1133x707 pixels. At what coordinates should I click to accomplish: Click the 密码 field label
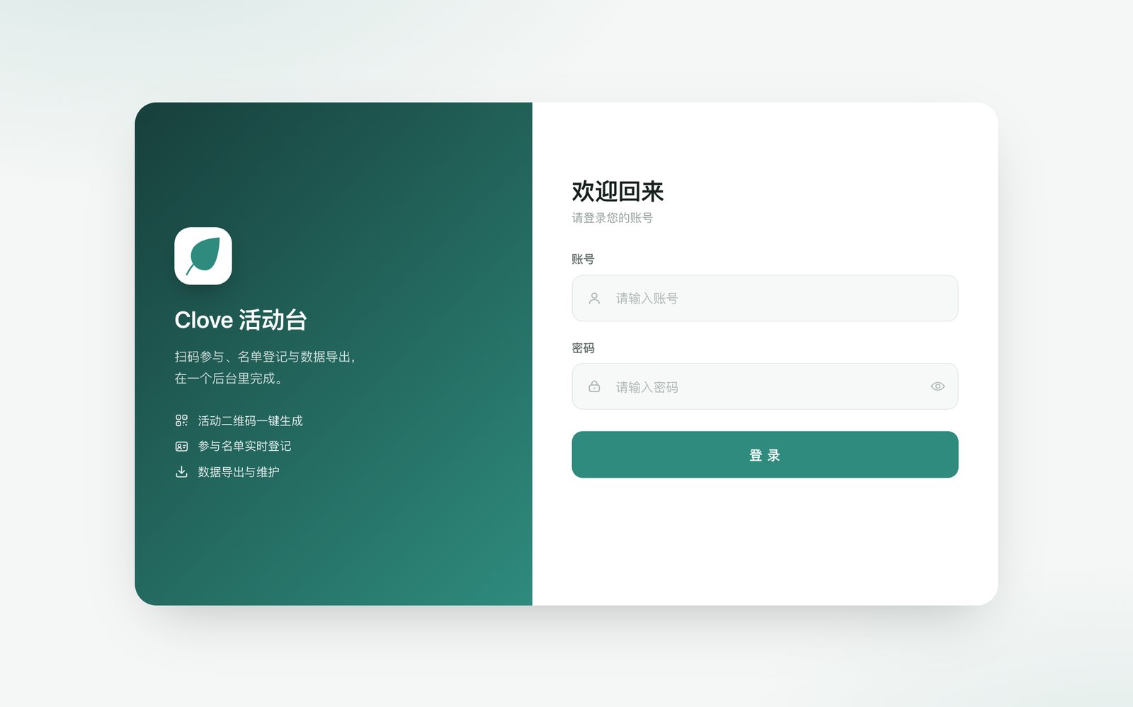click(583, 348)
